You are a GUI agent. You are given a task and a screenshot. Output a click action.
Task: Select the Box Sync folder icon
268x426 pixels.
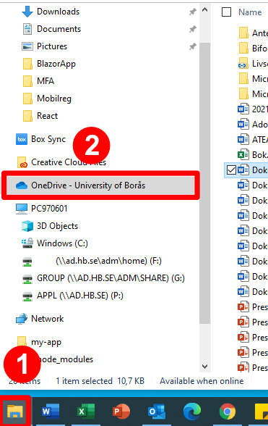coord(22,139)
